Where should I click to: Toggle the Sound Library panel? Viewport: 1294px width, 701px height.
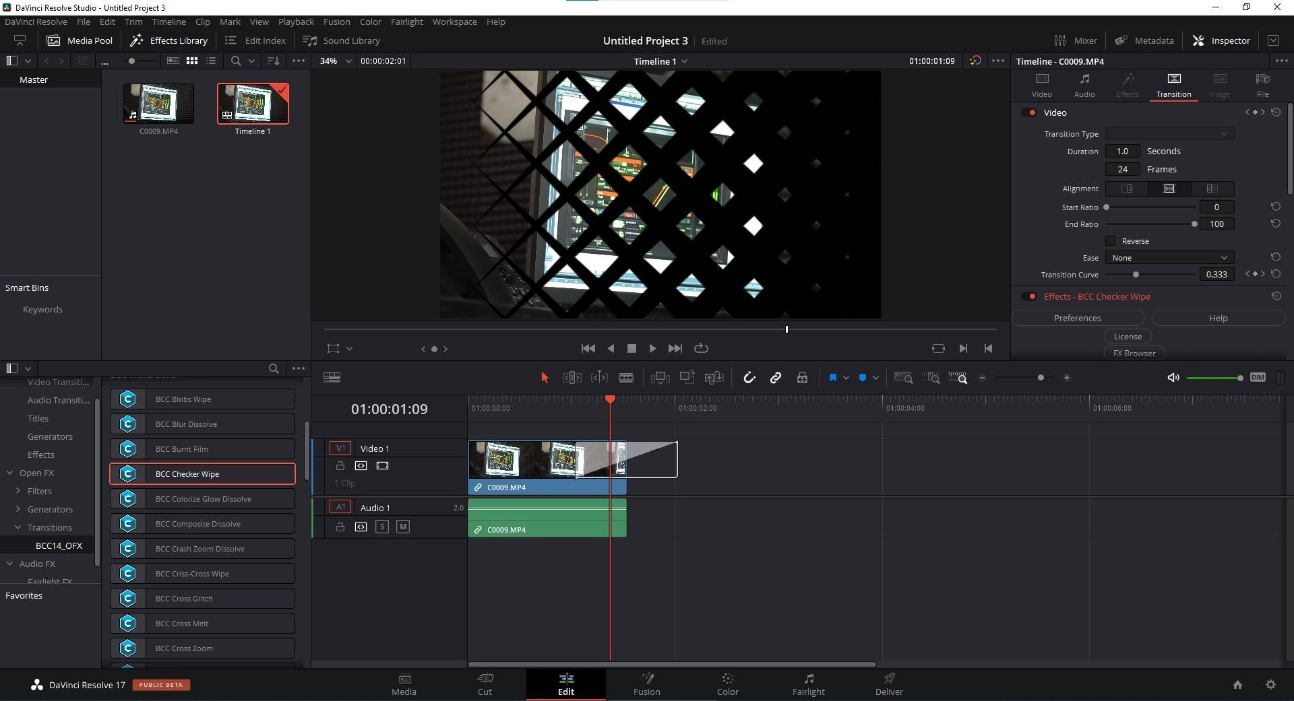click(x=341, y=40)
